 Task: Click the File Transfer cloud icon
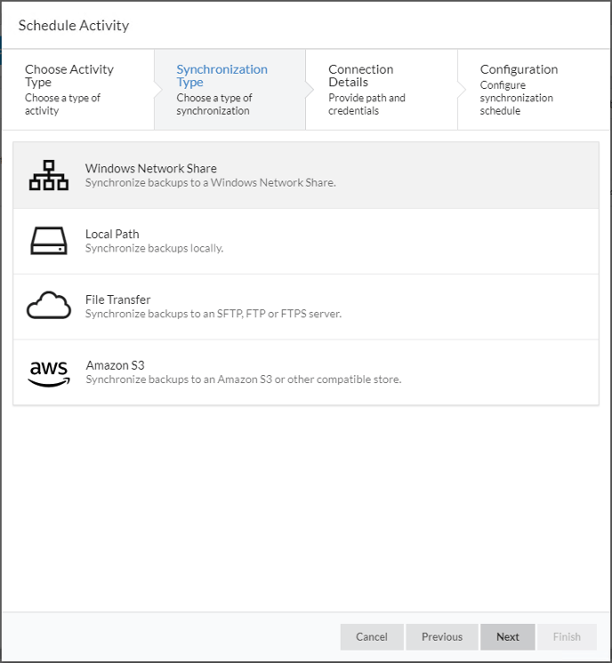coord(49,305)
